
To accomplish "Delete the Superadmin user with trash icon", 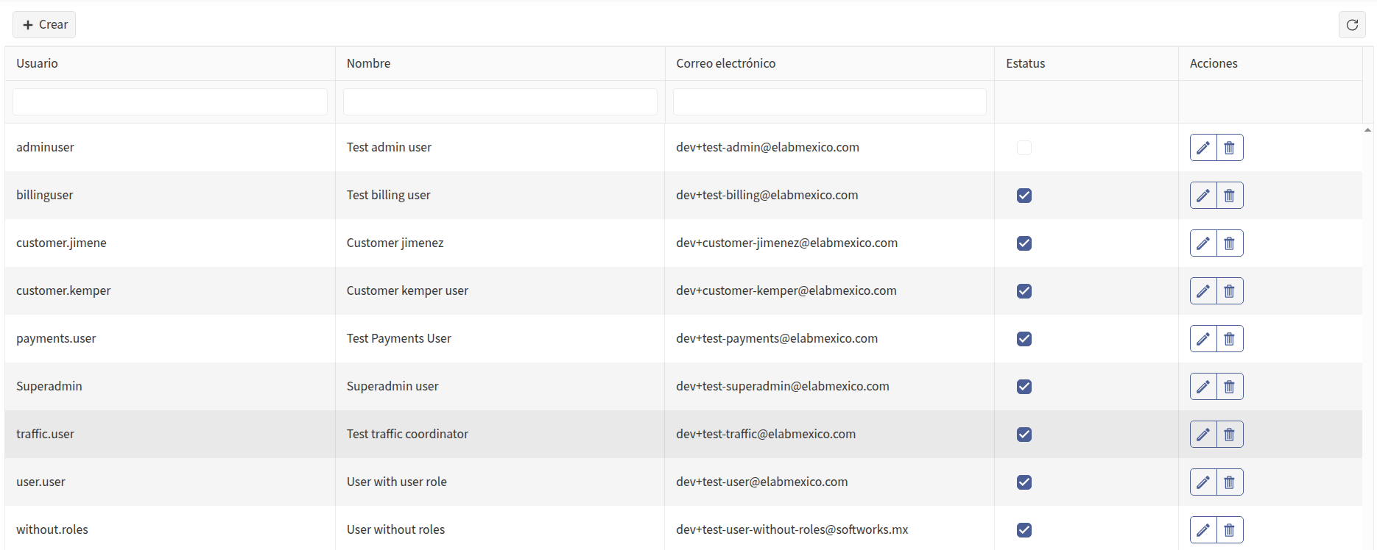I will (1230, 387).
